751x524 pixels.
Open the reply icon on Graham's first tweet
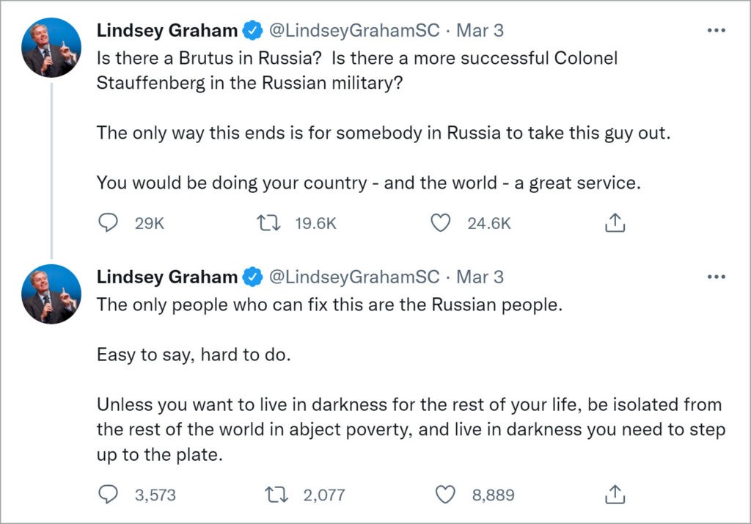click(x=108, y=224)
